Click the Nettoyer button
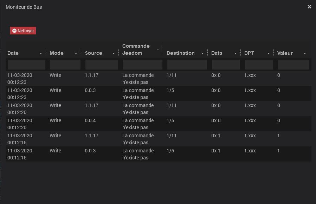 pyautogui.click(x=23, y=31)
